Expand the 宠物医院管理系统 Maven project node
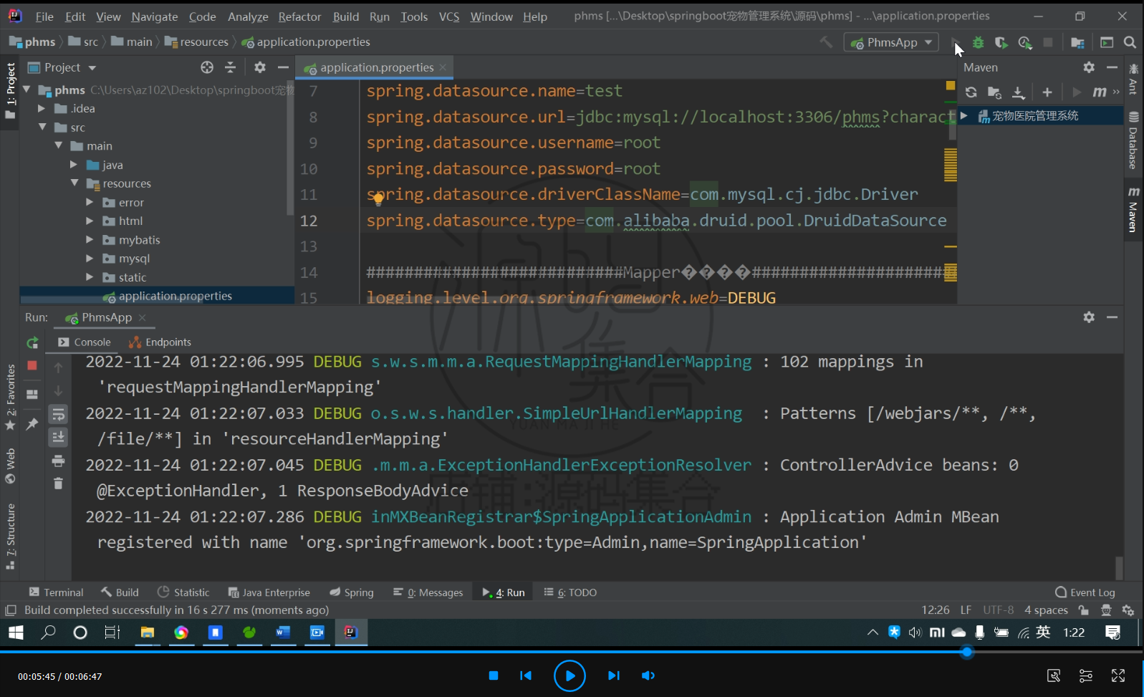The width and height of the screenshot is (1144, 697). tap(964, 115)
